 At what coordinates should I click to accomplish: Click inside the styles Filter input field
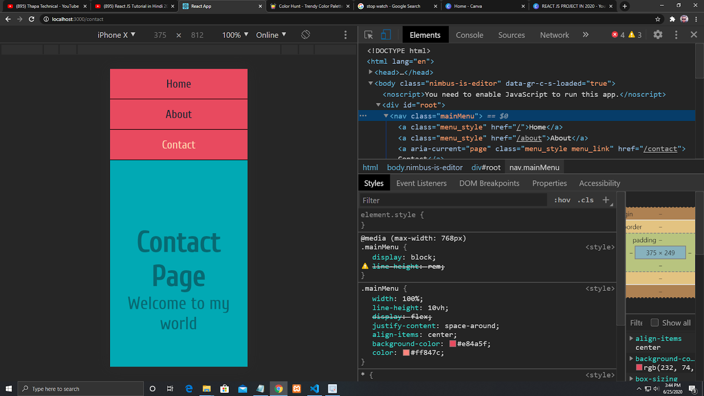[440, 200]
